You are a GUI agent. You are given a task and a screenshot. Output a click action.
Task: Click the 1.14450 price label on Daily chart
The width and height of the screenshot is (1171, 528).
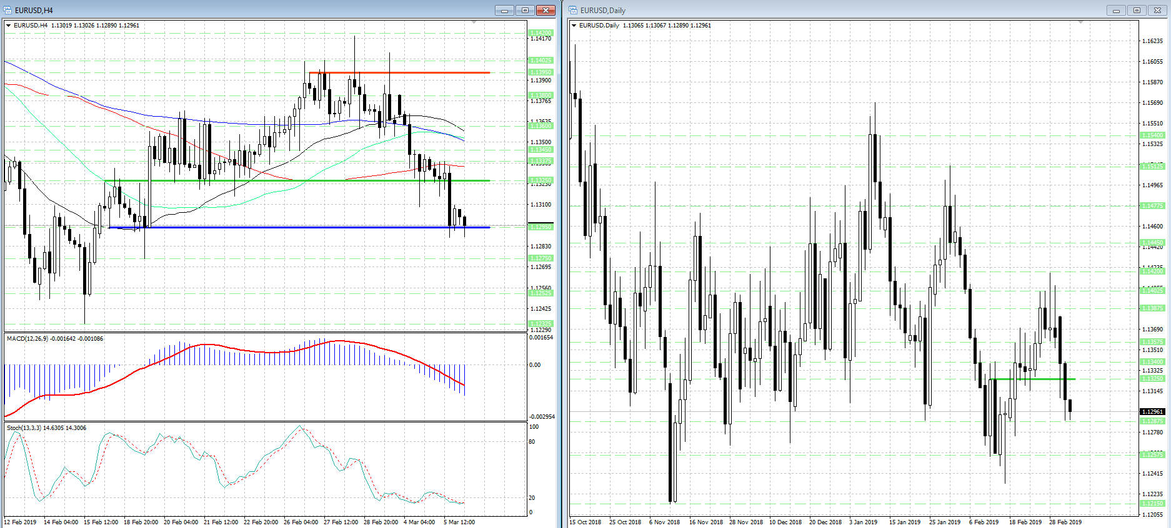pyautogui.click(x=1153, y=243)
